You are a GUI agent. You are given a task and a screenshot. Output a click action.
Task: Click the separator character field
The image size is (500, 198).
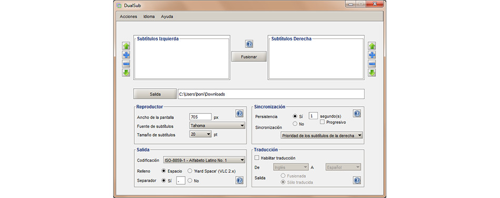pyautogui.click(x=181, y=181)
